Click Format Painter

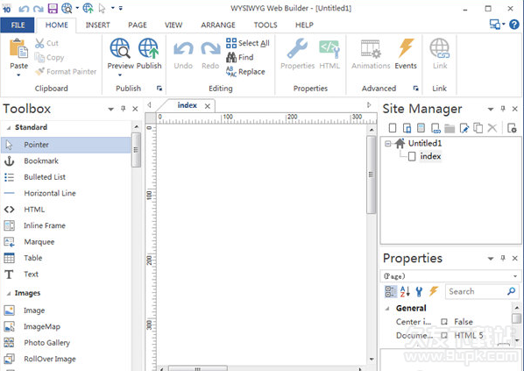pos(67,72)
